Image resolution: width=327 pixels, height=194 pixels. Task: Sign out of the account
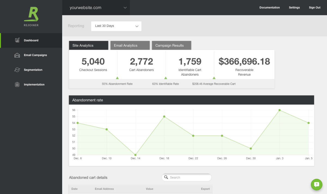pyautogui.click(x=314, y=8)
